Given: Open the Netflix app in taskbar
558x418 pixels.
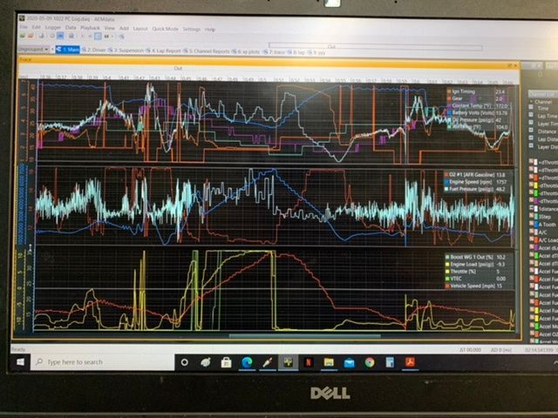Looking at the screenshot, I should 307,361.
